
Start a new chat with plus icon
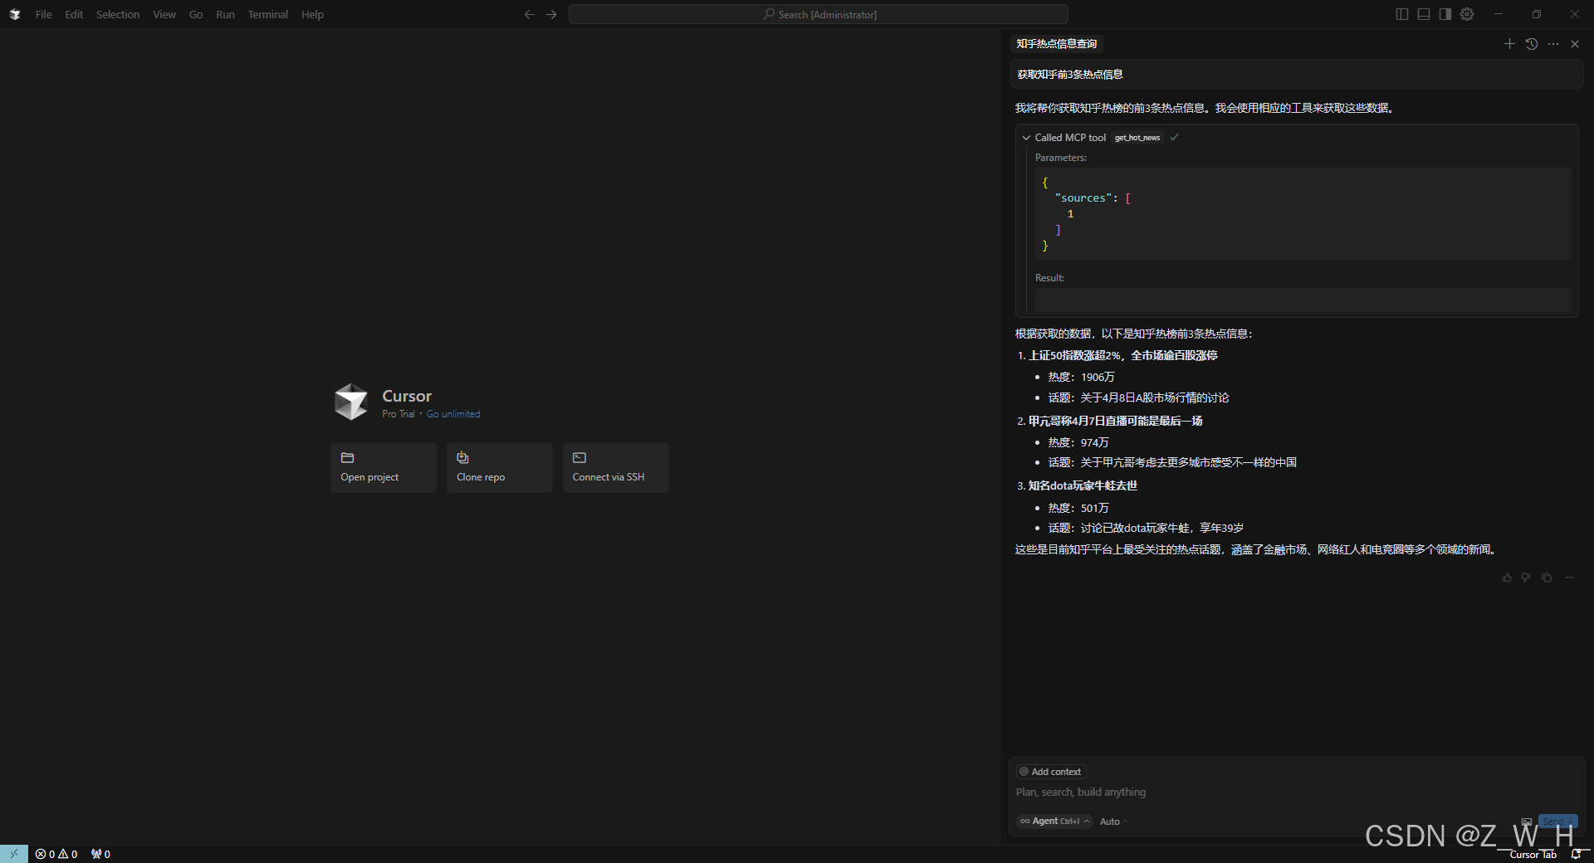(x=1509, y=44)
